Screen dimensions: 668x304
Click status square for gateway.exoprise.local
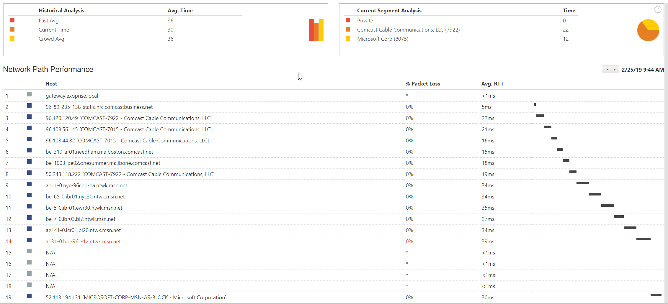(29, 94)
